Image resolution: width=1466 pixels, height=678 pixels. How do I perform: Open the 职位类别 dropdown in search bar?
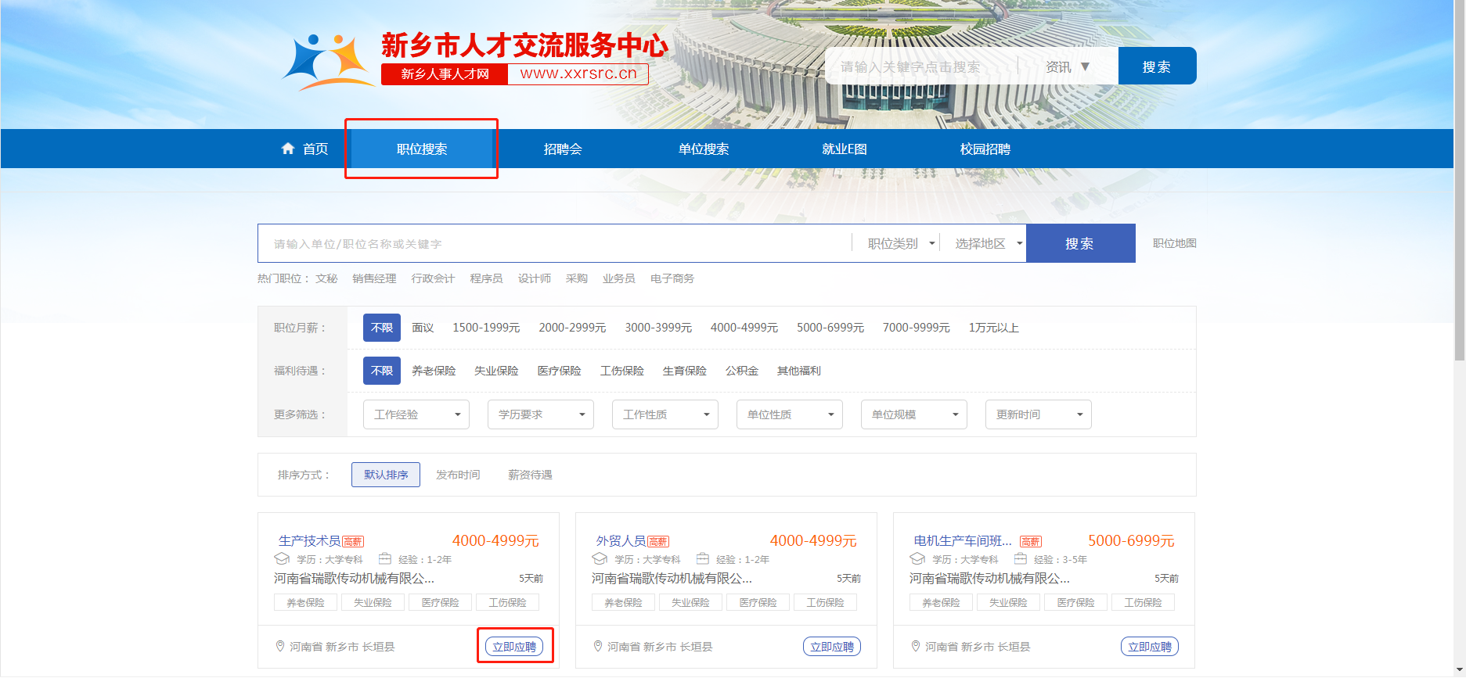tap(900, 244)
